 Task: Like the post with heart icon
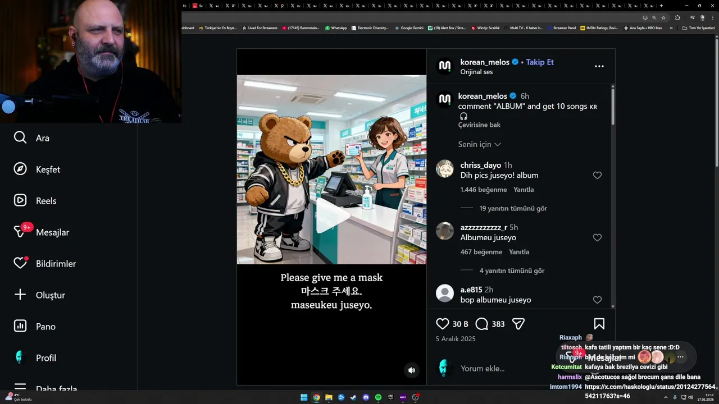point(443,324)
